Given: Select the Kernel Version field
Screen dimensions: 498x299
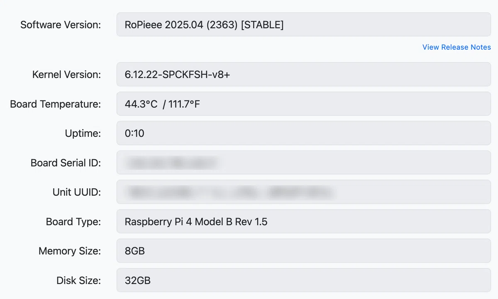Looking at the screenshot, I should click(x=304, y=74).
